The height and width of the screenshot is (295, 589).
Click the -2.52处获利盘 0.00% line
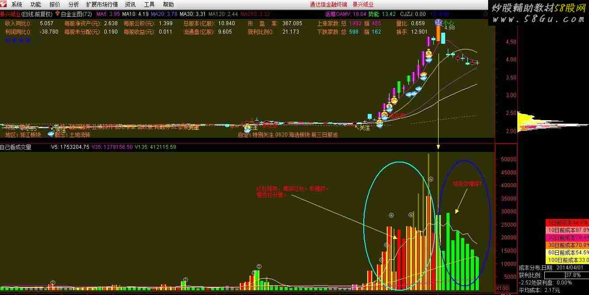tap(545, 283)
